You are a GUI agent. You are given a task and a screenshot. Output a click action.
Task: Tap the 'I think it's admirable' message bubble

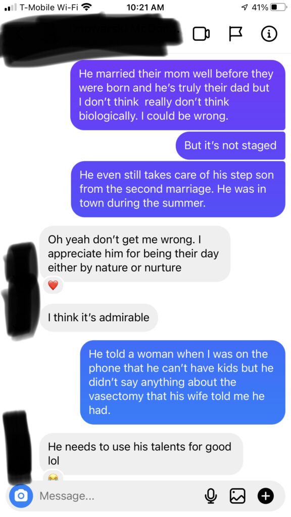(99, 318)
